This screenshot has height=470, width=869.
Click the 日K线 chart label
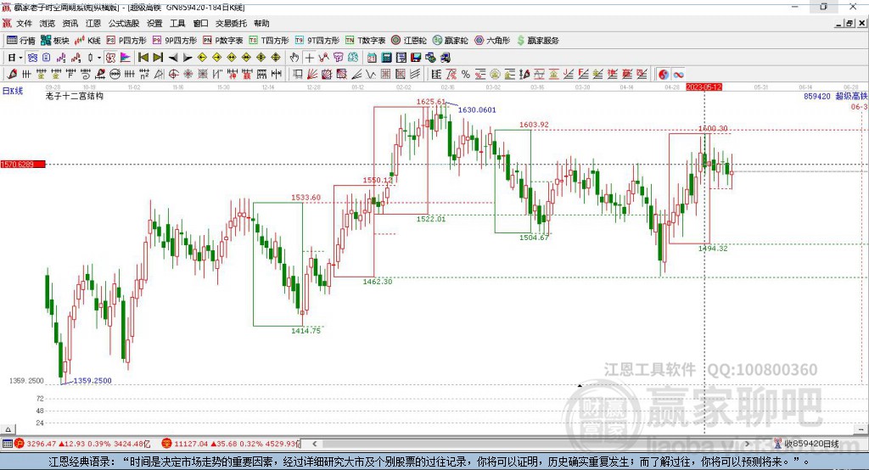[13, 91]
